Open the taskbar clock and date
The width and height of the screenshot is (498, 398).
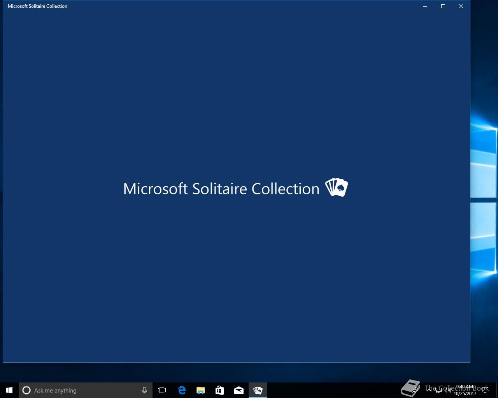point(465,390)
